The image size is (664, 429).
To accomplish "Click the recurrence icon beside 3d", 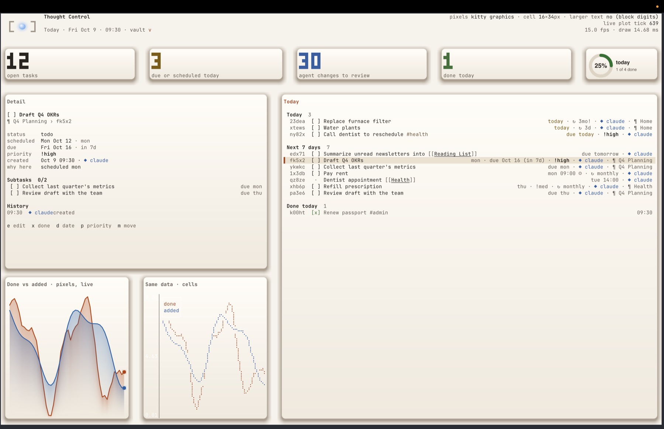I will [580, 128].
